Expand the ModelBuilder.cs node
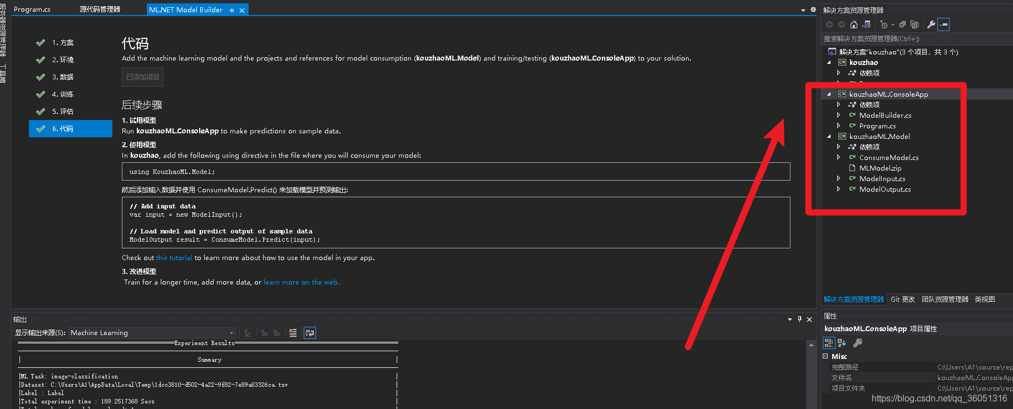This screenshot has height=409, width=1013. (x=838, y=115)
